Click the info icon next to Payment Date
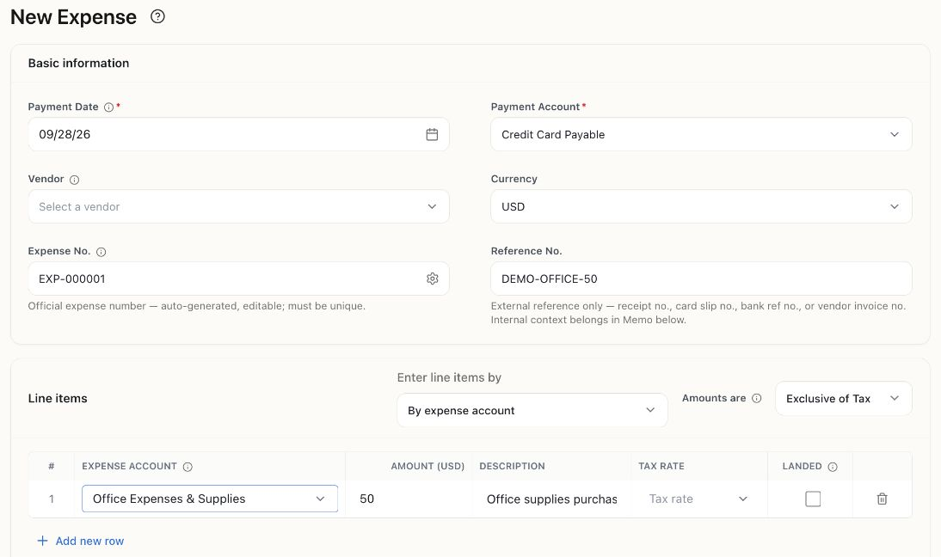 108,107
